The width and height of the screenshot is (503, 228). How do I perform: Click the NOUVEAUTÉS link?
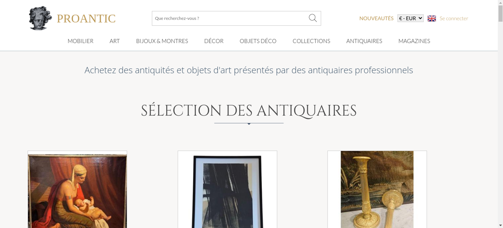tap(376, 18)
